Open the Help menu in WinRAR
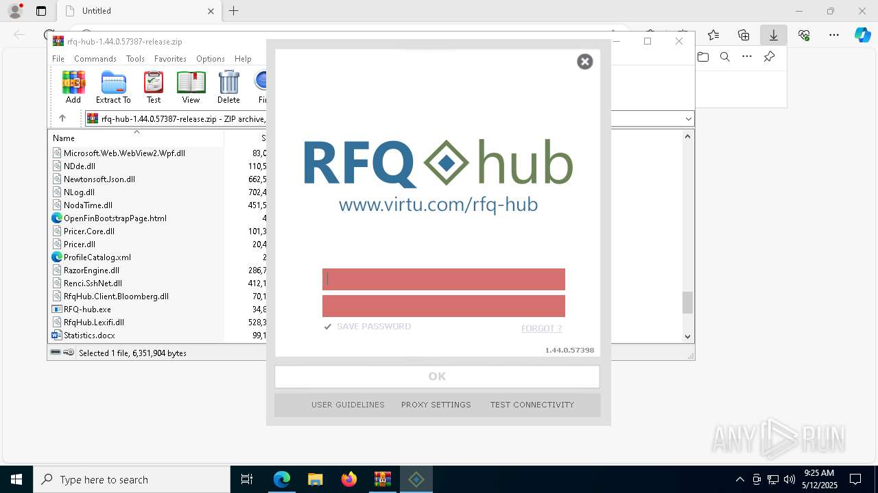This screenshot has height=493, width=878. point(243,59)
